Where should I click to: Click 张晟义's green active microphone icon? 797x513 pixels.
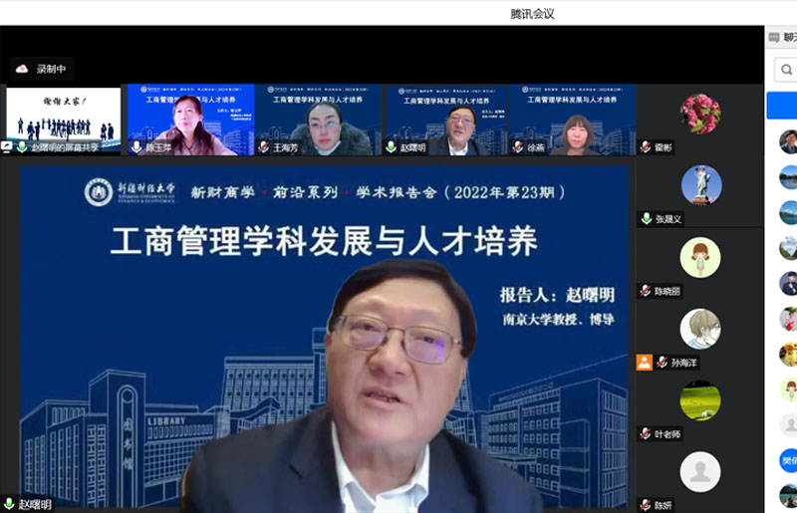tap(646, 219)
